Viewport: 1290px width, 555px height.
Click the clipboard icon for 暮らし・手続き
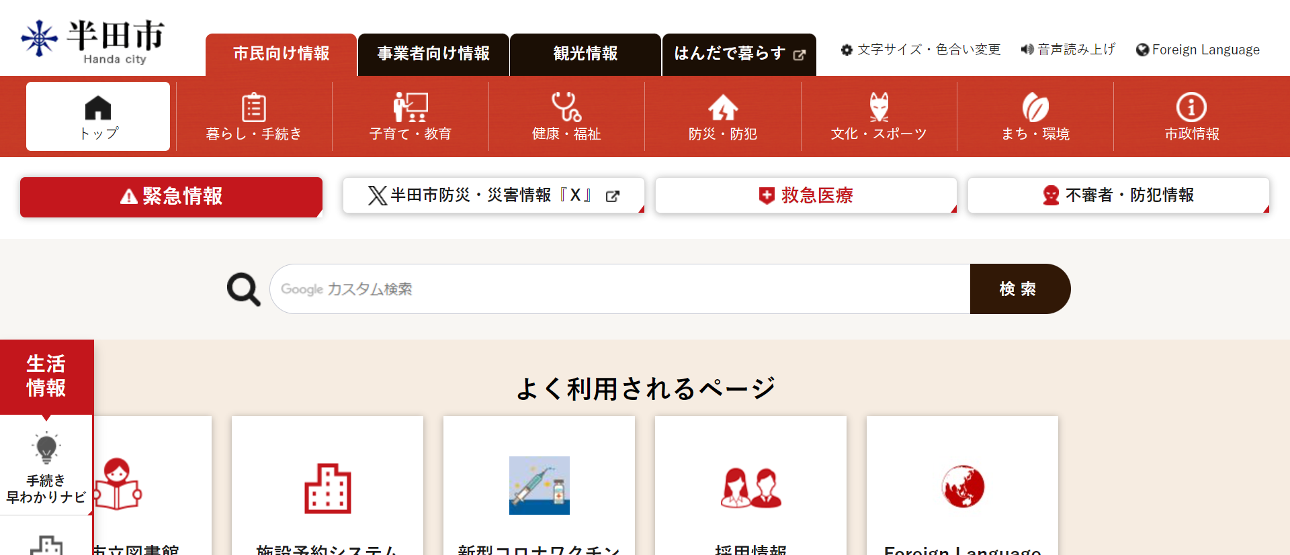[x=254, y=107]
